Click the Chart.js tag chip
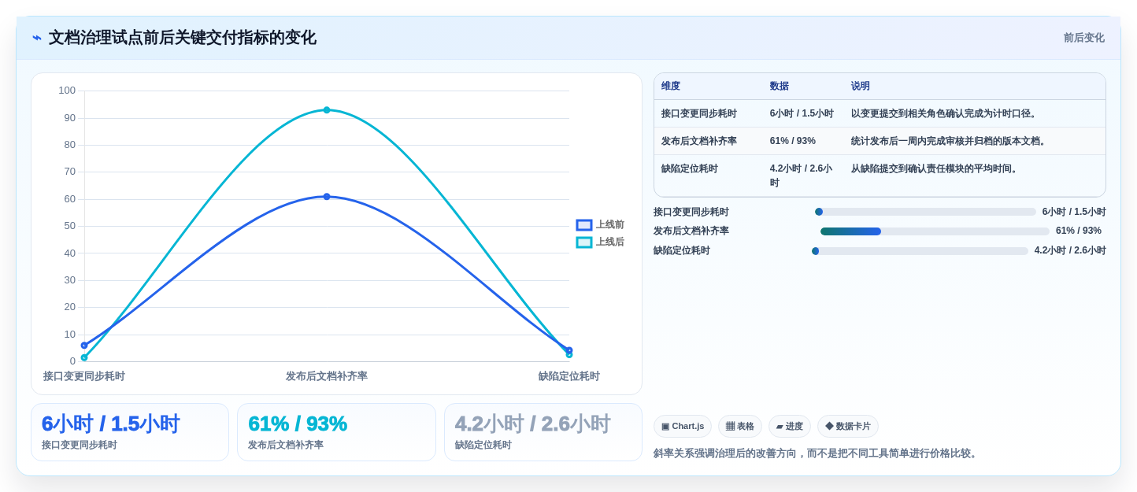Image resolution: width=1137 pixels, height=492 pixels. [x=683, y=427]
